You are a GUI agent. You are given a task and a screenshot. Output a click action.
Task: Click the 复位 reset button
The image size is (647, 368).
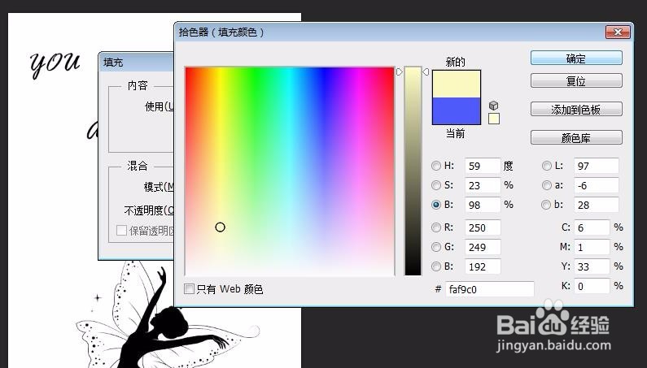(576, 80)
